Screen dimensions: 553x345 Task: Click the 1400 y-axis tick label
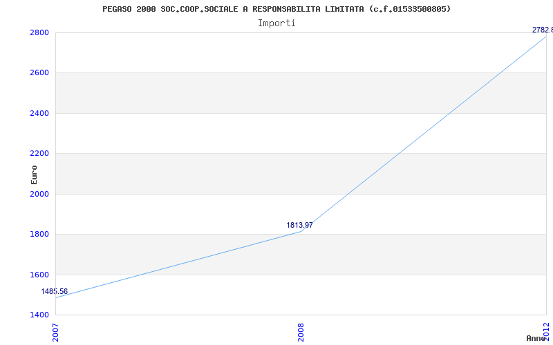[40, 315]
